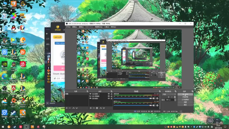Viewport: 229px width, 129px height.
Task: Click the Start Streaming button
Action: (x=185, y=94)
